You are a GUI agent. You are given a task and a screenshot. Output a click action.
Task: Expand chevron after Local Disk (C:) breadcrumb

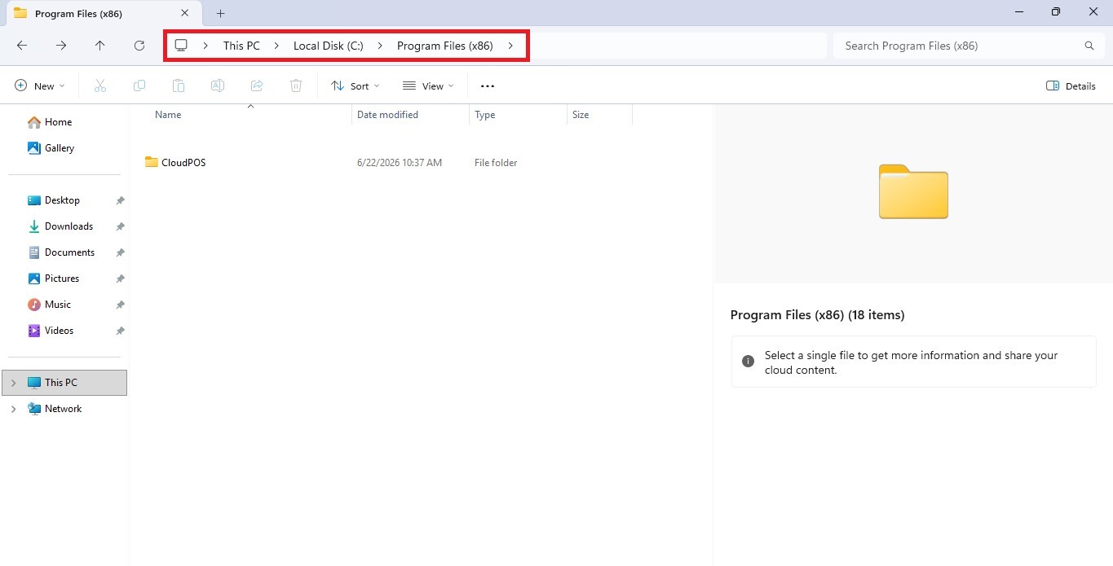tap(380, 46)
